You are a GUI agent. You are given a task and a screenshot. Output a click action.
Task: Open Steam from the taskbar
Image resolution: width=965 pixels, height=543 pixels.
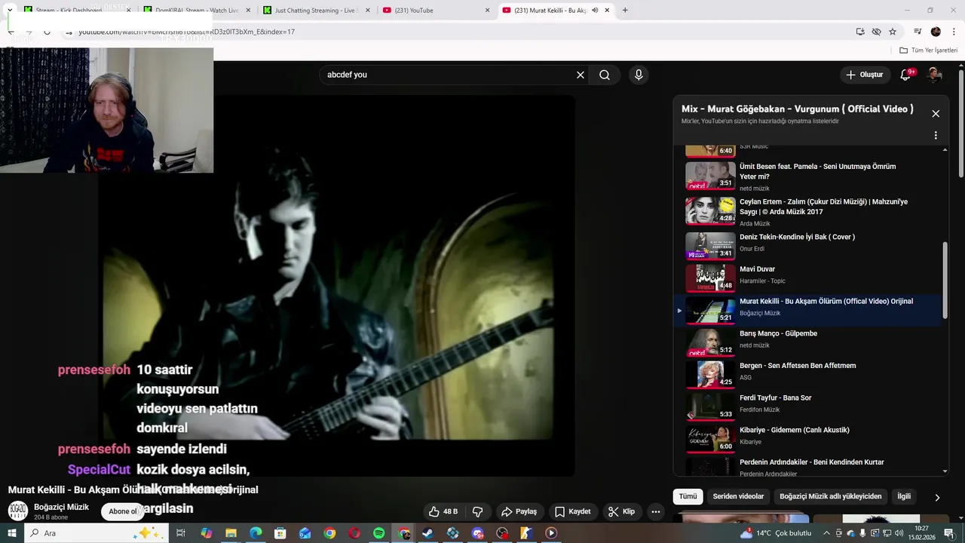pos(428,533)
